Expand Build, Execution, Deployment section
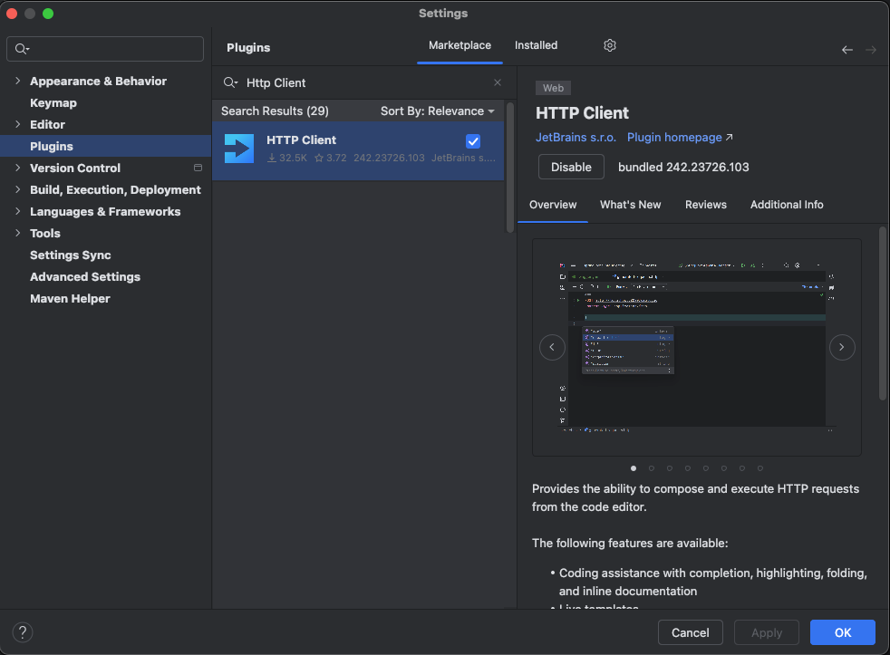 [17, 189]
